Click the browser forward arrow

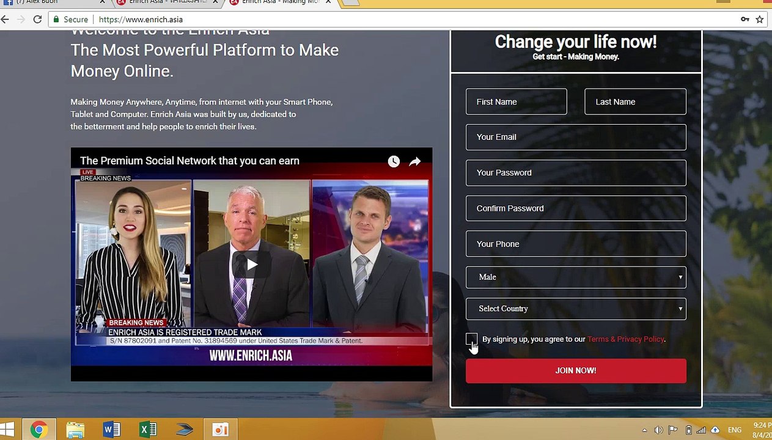click(21, 20)
